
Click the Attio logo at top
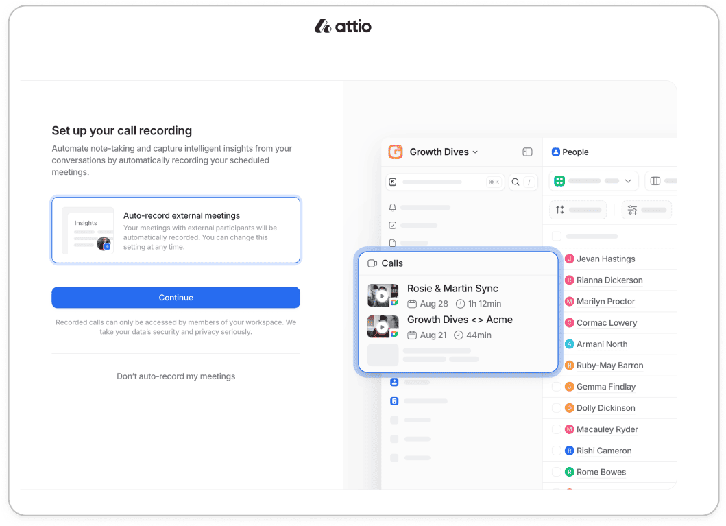tap(343, 26)
